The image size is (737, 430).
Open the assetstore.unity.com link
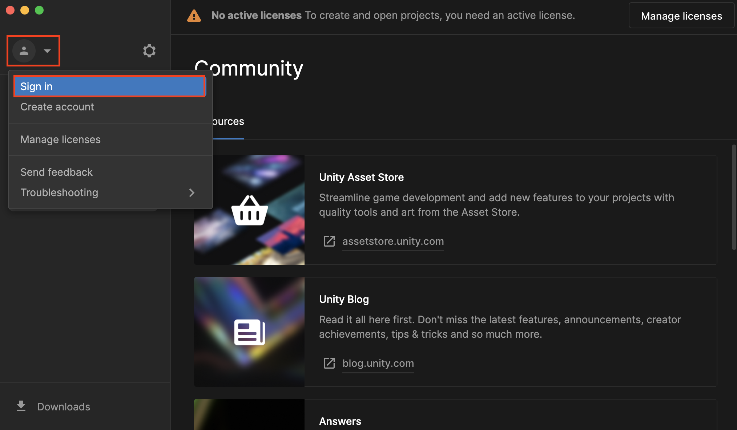393,241
